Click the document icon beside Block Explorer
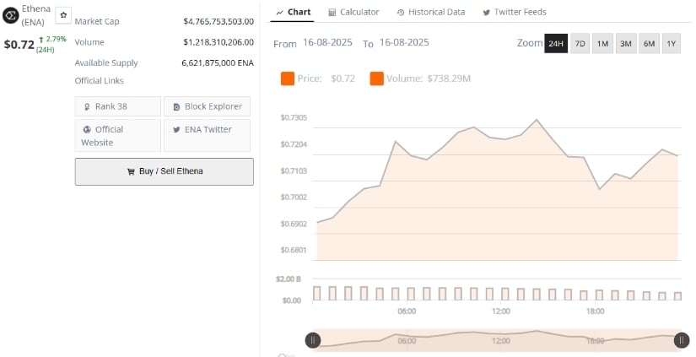This screenshot has height=357, width=696. click(176, 107)
